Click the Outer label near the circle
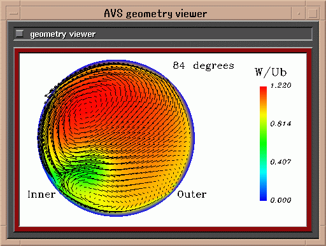 [192, 195]
